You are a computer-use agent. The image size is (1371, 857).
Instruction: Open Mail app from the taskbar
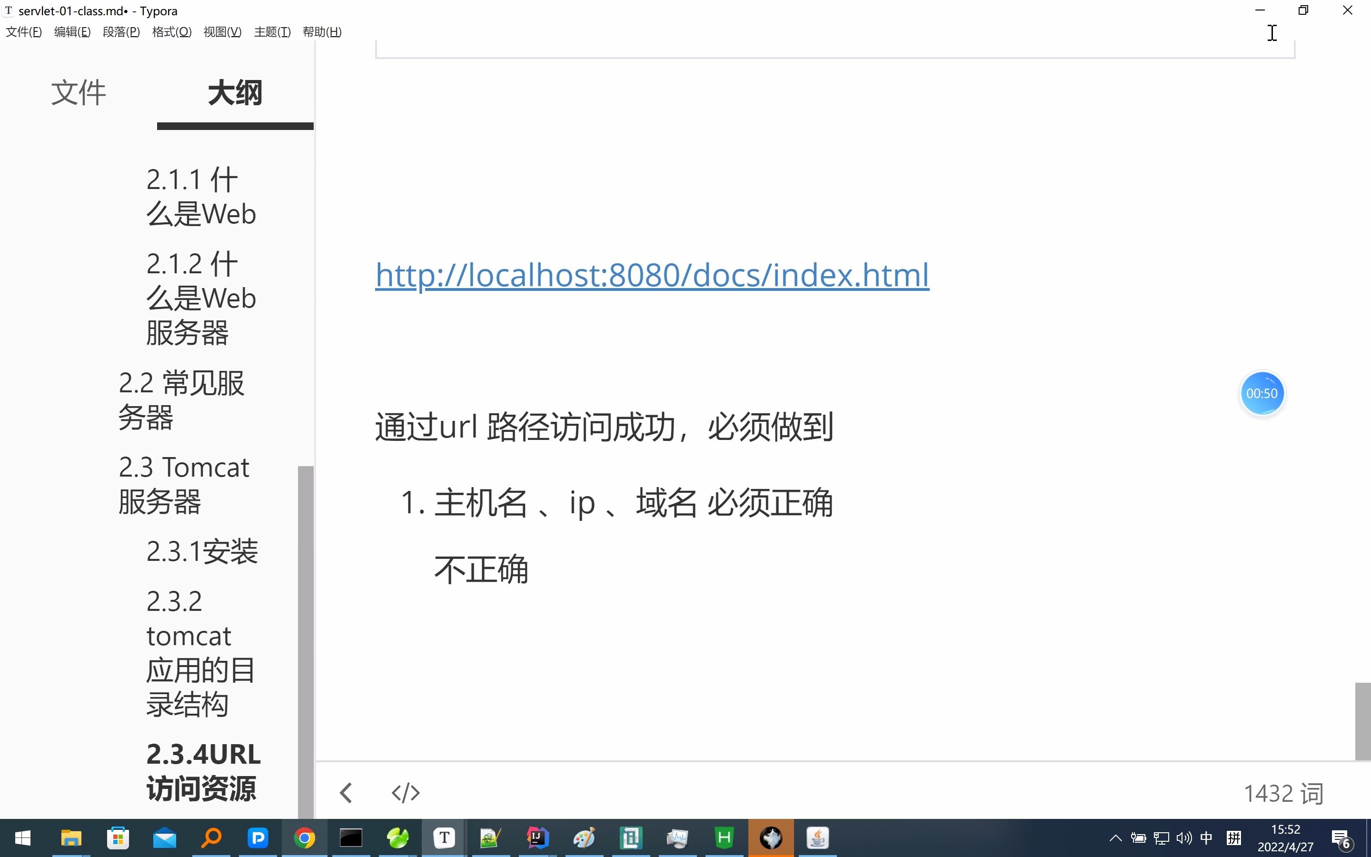coord(164,838)
